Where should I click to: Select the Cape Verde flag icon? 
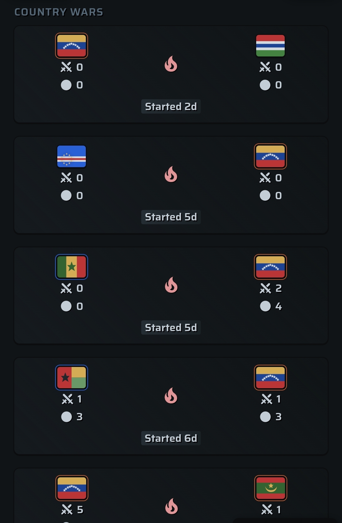tap(72, 156)
